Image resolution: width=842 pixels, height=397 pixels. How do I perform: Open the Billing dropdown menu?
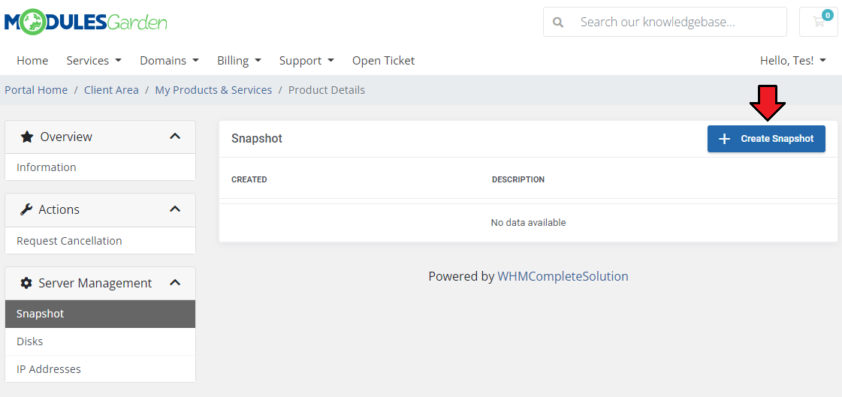click(239, 61)
